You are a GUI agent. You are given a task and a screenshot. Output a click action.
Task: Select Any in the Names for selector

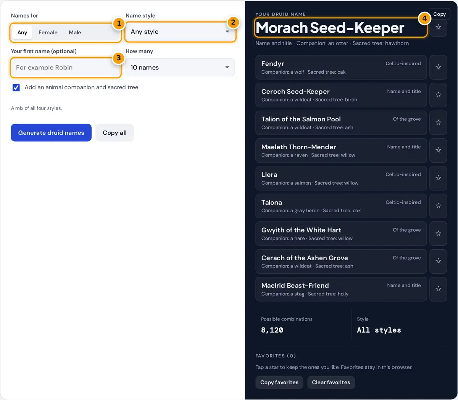point(22,32)
